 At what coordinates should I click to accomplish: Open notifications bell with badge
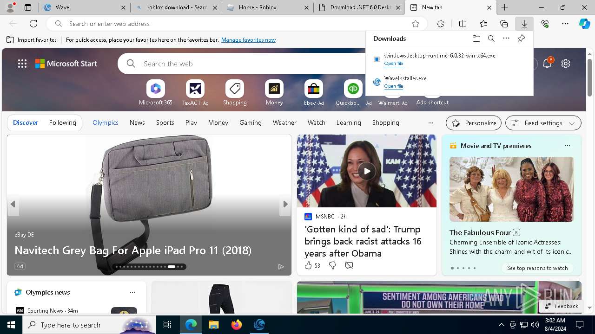pos(548,63)
